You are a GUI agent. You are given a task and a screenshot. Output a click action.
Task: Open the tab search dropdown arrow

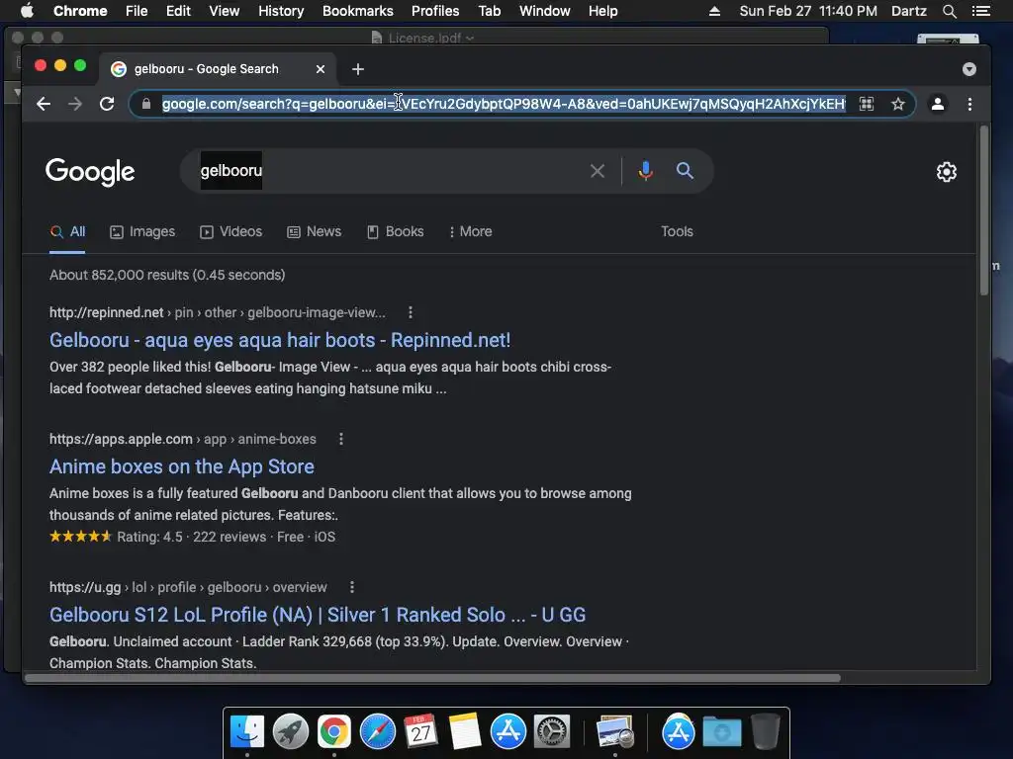[969, 69]
